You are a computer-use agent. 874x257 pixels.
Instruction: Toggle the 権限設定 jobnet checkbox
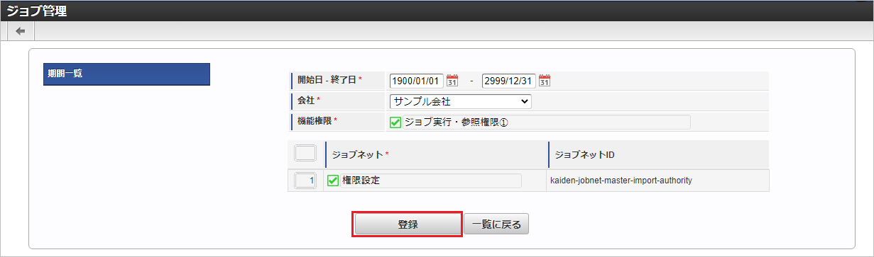click(332, 181)
